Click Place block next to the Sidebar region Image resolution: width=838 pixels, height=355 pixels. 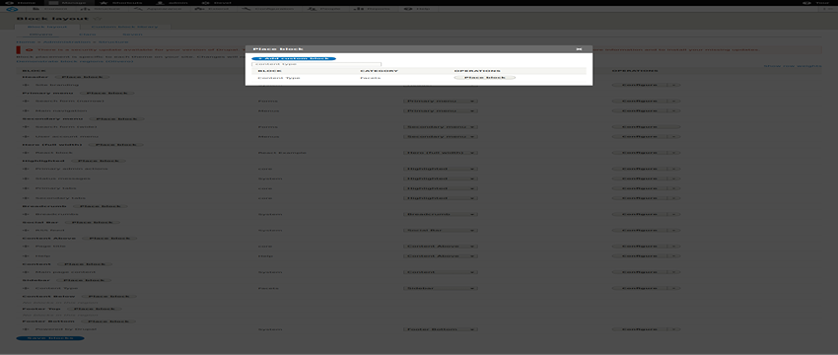point(83,280)
